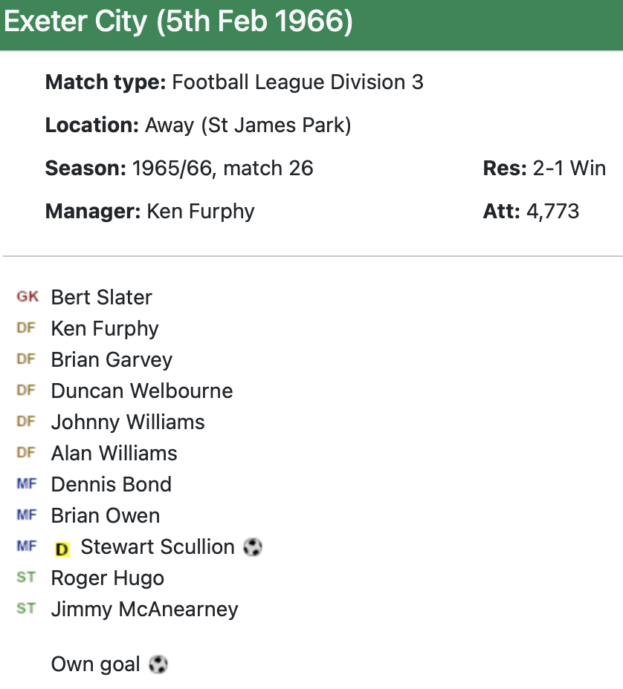Click the manager name Ken Furphy

pos(201,212)
